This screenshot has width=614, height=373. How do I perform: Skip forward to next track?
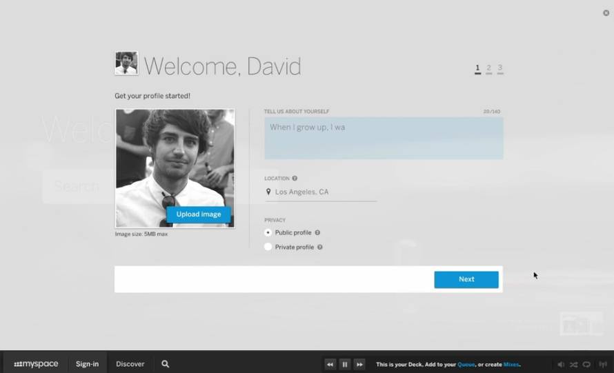point(359,365)
